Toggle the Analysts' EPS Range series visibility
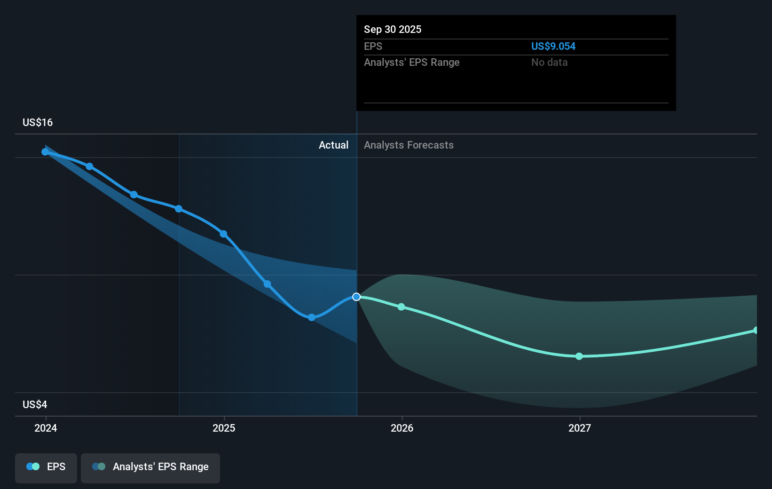Image resolution: width=772 pixels, height=489 pixels. pos(150,468)
